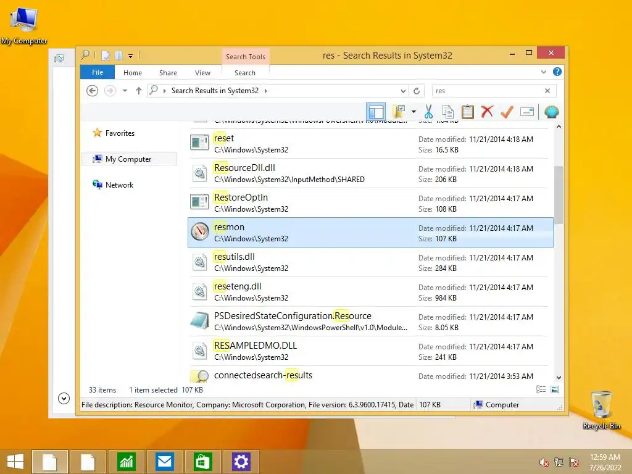Click the Copy documents icon
Screen dimensions: 632x474
(x=448, y=112)
